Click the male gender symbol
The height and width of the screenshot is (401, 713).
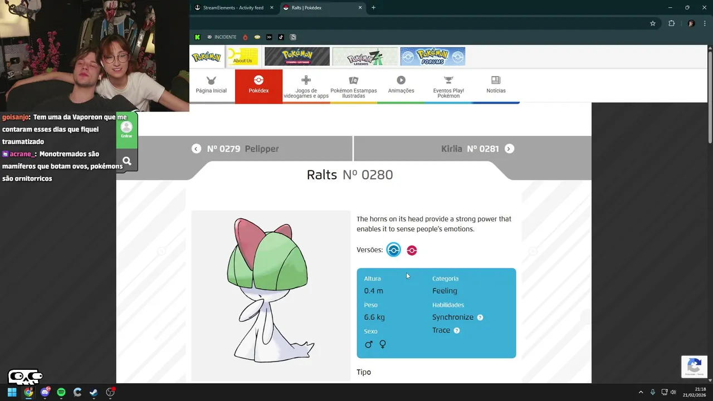pyautogui.click(x=368, y=345)
